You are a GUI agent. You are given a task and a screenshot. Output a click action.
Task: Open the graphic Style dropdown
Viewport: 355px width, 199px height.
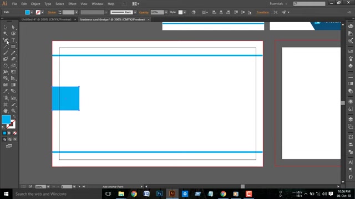(185, 12)
